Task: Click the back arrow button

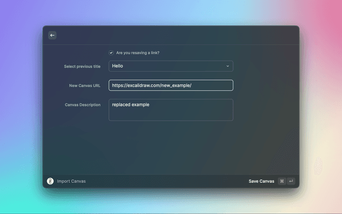Action: pos(52,35)
